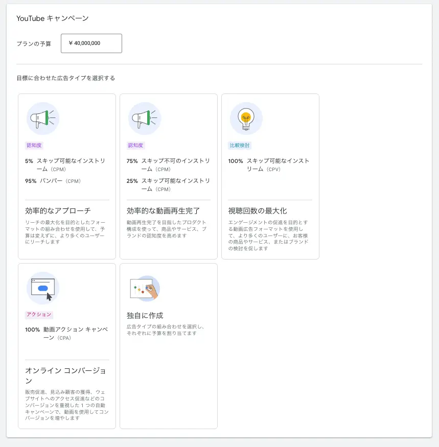Screen dimensions: 439x447
Task: Click the 認知度 tag in 効率的な動画再生完了 card
Action: [x=135, y=146]
